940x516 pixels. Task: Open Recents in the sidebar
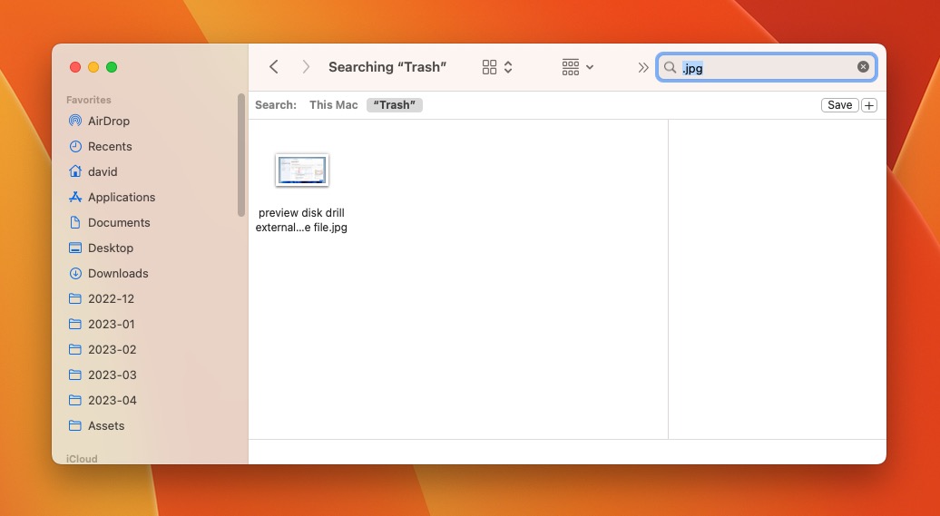click(110, 146)
